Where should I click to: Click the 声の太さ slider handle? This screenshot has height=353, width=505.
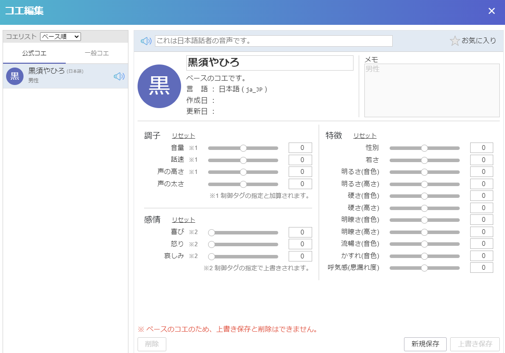243,184
